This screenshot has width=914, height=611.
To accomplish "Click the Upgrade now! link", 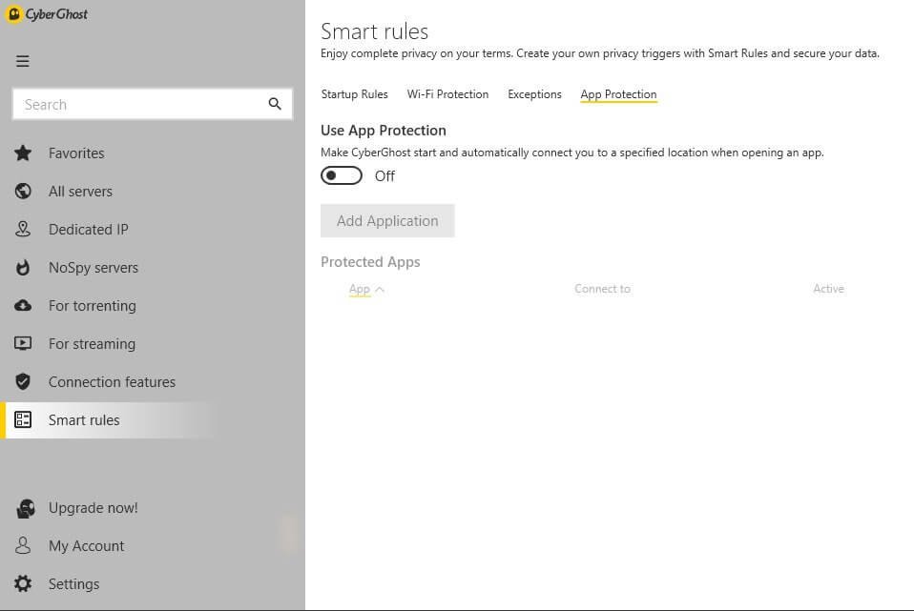I will click(x=93, y=508).
